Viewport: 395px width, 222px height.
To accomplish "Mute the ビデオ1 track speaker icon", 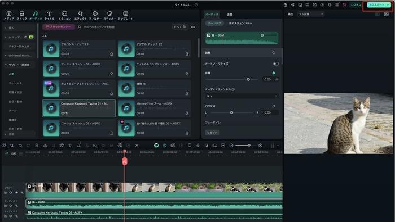I will (11, 193).
